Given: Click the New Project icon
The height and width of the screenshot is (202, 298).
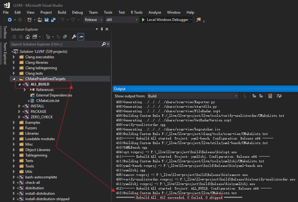Looking at the screenshot, I should pos(30,20).
